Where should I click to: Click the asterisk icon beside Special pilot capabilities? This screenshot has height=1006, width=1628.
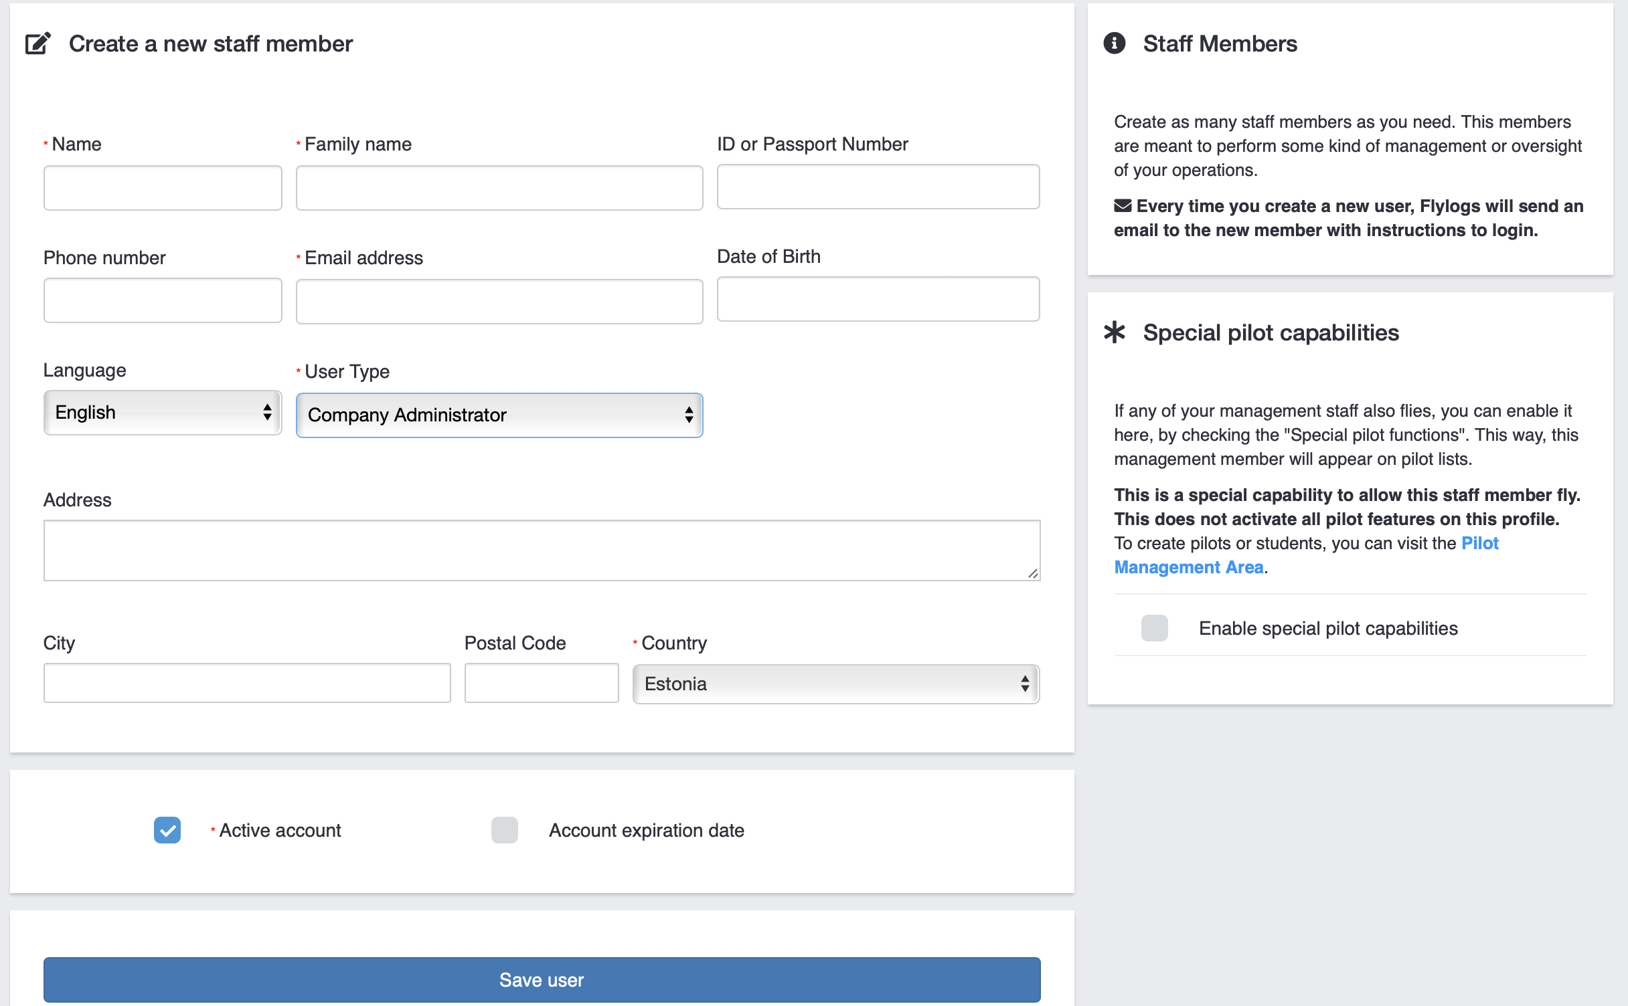pyautogui.click(x=1114, y=332)
